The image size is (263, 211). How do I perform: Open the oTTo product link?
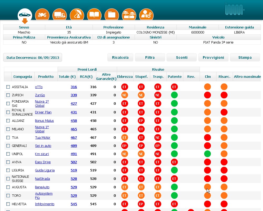point(39,87)
